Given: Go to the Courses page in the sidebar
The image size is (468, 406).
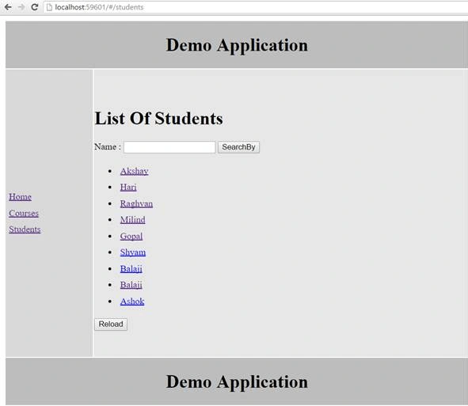Looking at the screenshot, I should click(24, 214).
